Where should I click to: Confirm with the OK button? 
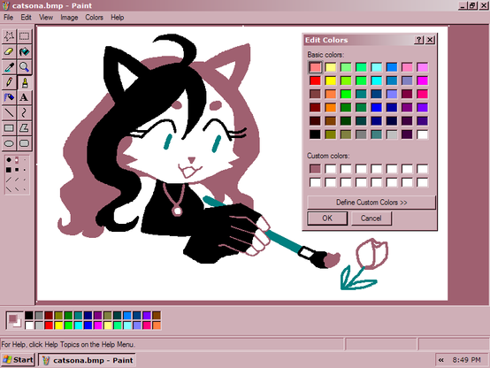(x=327, y=218)
